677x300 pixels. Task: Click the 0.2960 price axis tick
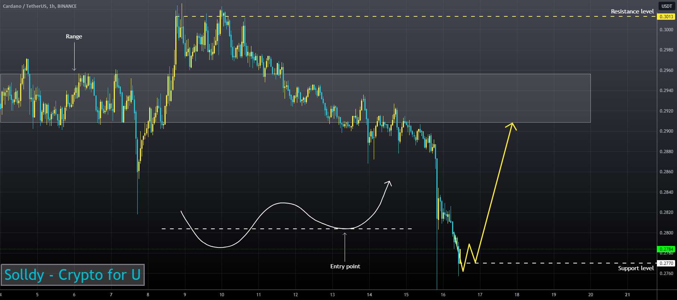[x=666, y=70]
